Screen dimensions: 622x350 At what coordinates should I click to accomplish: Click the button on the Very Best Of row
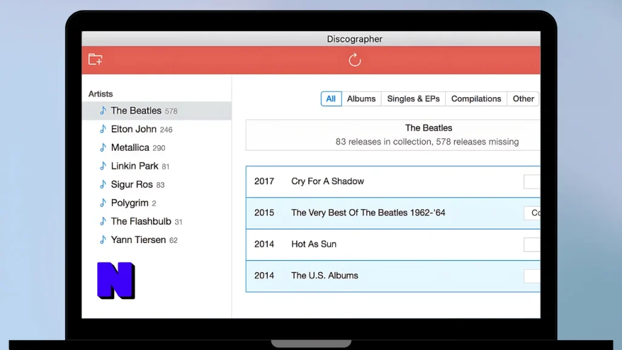[x=532, y=213]
